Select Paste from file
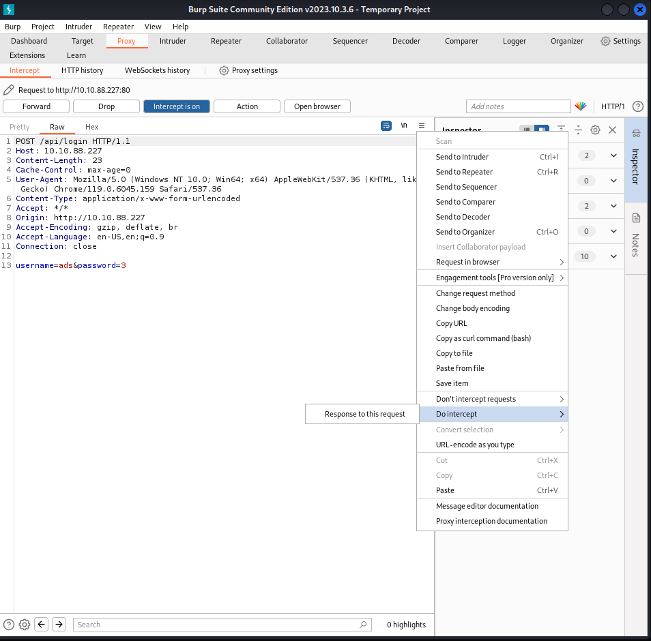 (x=492, y=368)
